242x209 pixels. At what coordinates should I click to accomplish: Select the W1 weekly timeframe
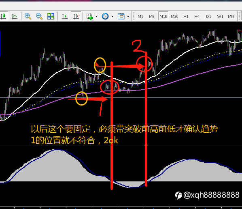pyautogui.click(x=220, y=16)
